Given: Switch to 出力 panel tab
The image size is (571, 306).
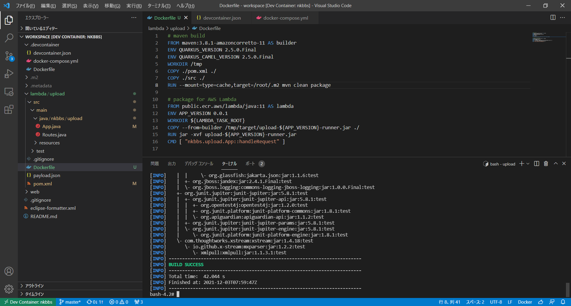Looking at the screenshot, I should [172, 163].
